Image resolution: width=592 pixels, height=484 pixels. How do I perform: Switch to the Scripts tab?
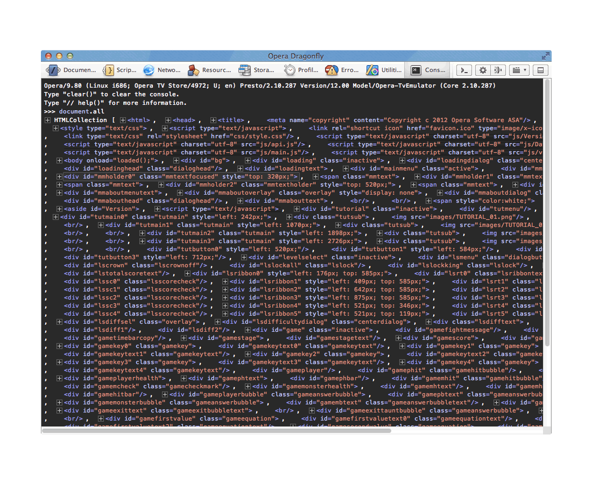tap(120, 70)
